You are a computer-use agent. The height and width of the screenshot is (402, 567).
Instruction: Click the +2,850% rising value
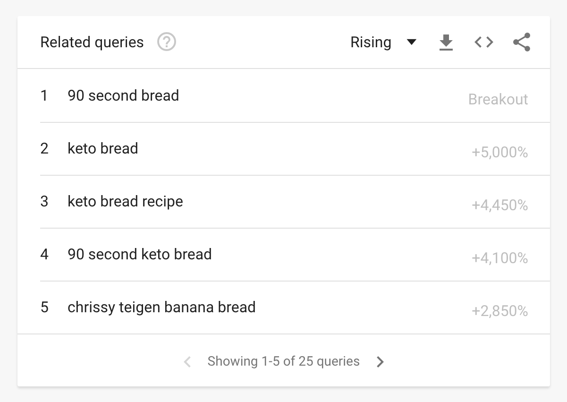point(499,311)
